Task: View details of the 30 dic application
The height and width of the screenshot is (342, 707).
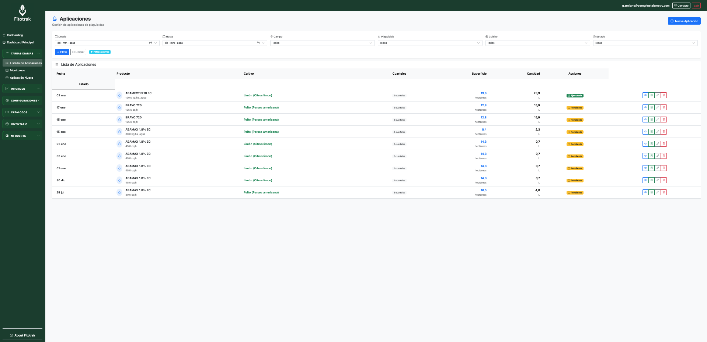Action: click(645, 180)
